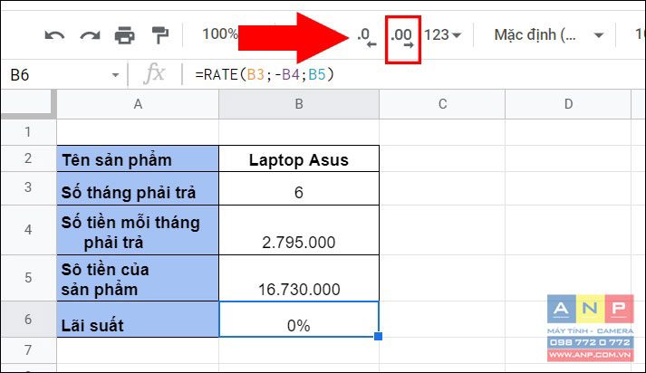Click the decrease decimal places button

(x=367, y=37)
